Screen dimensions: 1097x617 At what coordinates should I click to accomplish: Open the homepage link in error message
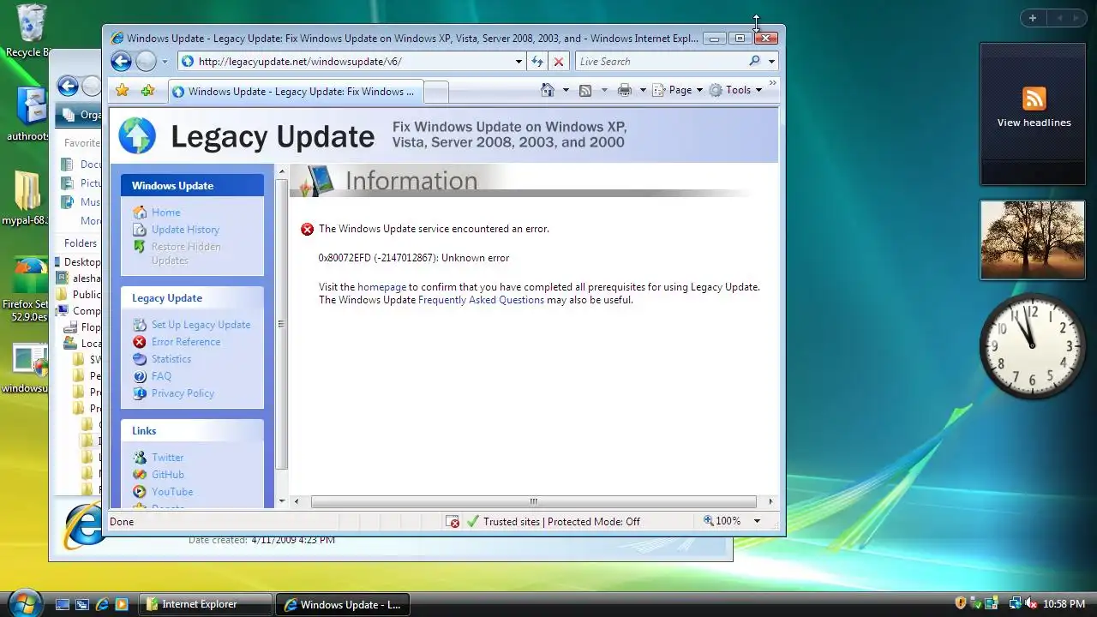[381, 287]
